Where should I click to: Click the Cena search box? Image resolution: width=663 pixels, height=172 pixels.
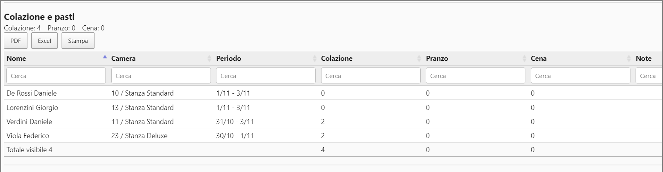(580, 76)
